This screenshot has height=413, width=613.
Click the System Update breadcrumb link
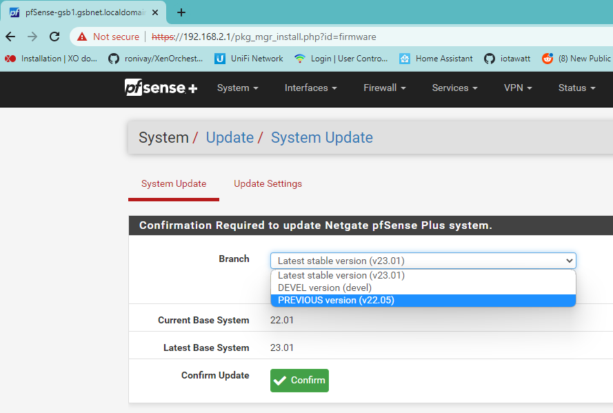pyautogui.click(x=322, y=137)
